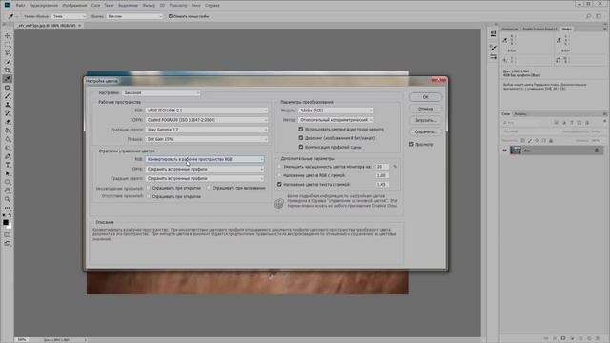Image resolution: width=610 pixels, height=343 pixels.
Task: Toggle the 'Дизеринг' 8 bit/channel checkbox
Action: (x=301, y=137)
